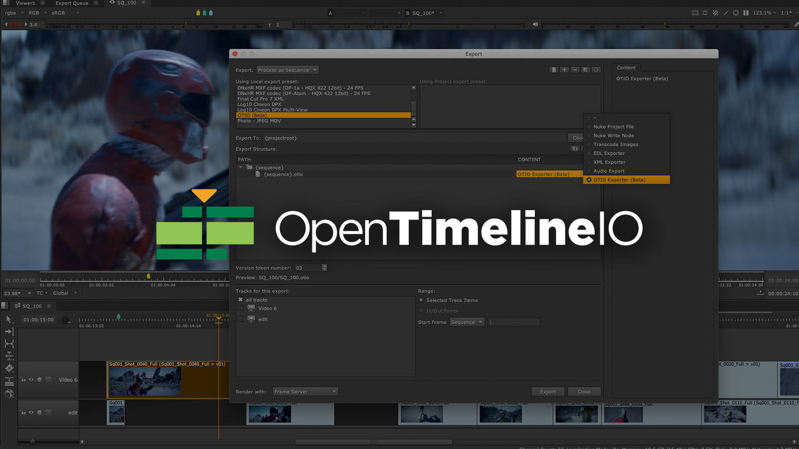
Task: Lock the edit track
Action: [23, 412]
